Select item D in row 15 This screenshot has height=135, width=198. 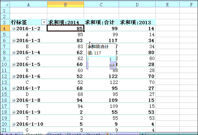[x=27, y=95]
